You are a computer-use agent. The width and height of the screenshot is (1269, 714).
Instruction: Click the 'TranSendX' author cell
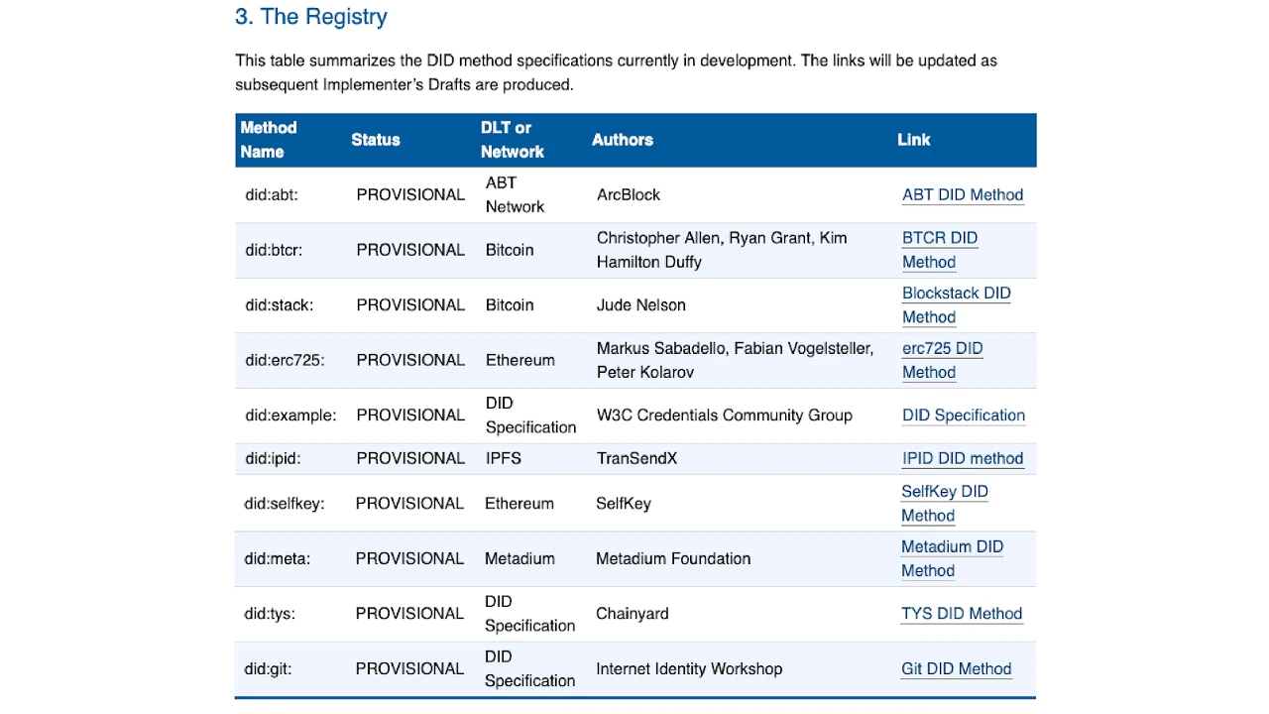pyautogui.click(x=637, y=458)
